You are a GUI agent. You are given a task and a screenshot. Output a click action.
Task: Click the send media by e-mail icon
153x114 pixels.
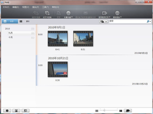(x=85, y=13)
